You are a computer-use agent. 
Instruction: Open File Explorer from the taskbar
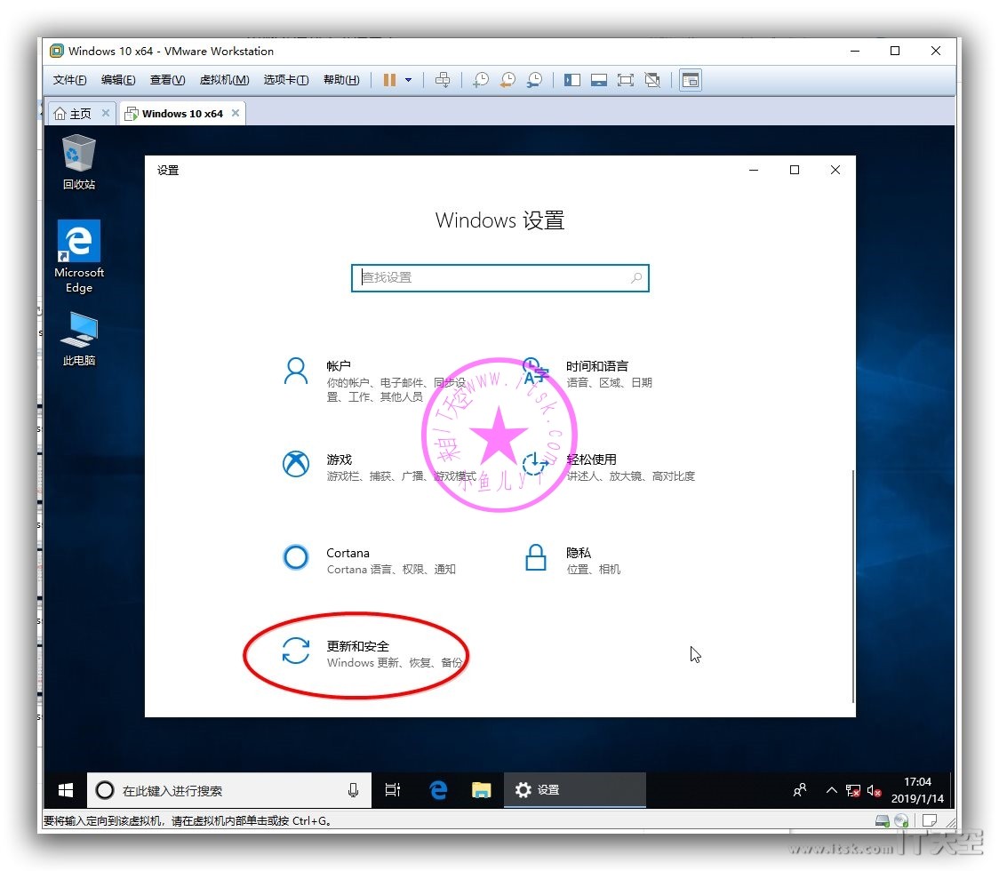(481, 791)
